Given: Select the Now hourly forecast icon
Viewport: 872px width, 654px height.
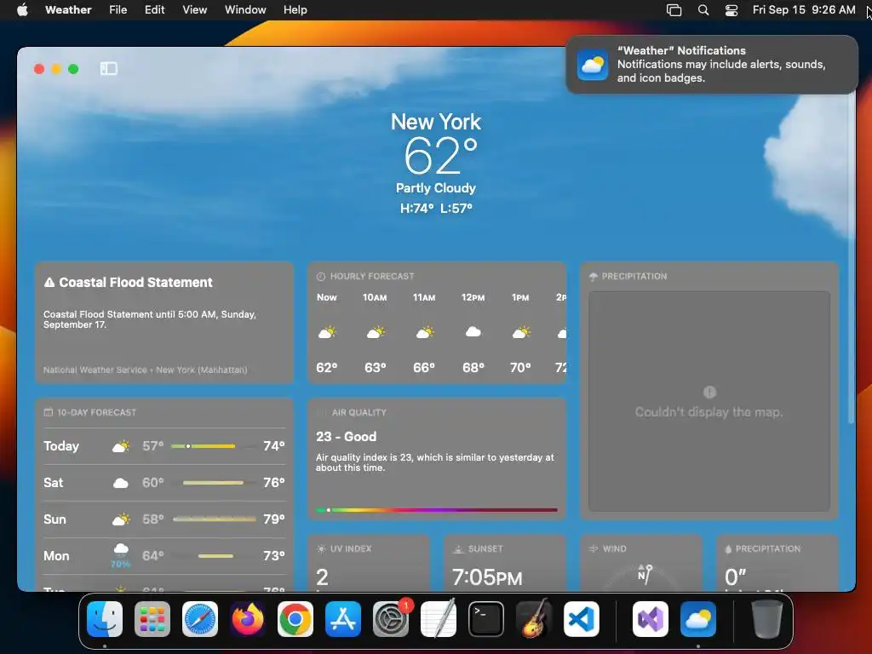Looking at the screenshot, I should [327, 333].
